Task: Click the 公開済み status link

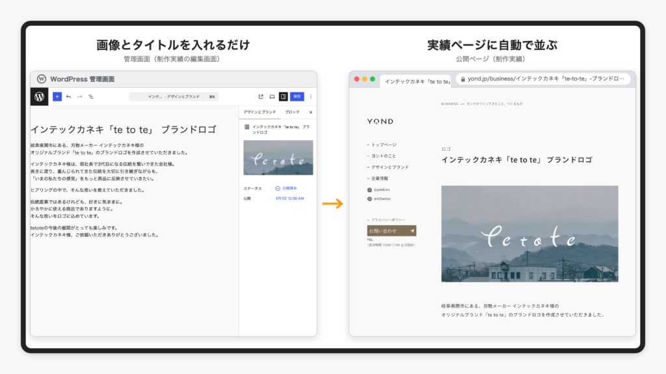Action: point(286,188)
